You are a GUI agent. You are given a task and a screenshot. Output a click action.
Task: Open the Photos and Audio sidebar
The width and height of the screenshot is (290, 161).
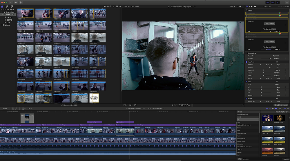pyautogui.click(x=7, y=6)
